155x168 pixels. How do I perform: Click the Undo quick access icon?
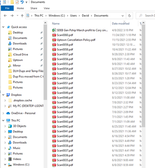(22, 2)
